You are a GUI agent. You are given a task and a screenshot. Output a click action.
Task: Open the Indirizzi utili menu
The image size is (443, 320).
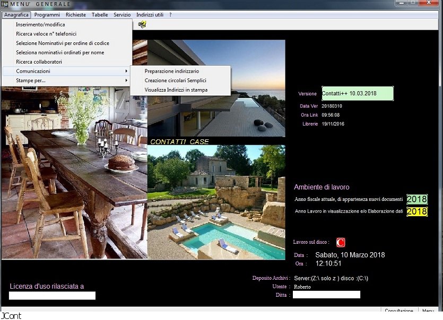coord(150,15)
